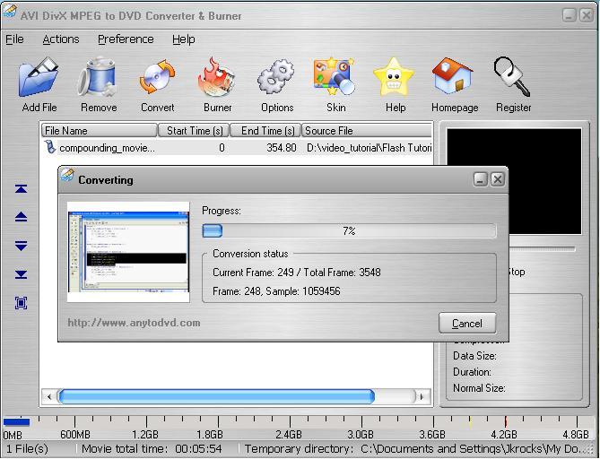Viewport: 600px width, 459px height.
Task: Click the film clip icon beside compounding_movie
Action: click(50, 147)
